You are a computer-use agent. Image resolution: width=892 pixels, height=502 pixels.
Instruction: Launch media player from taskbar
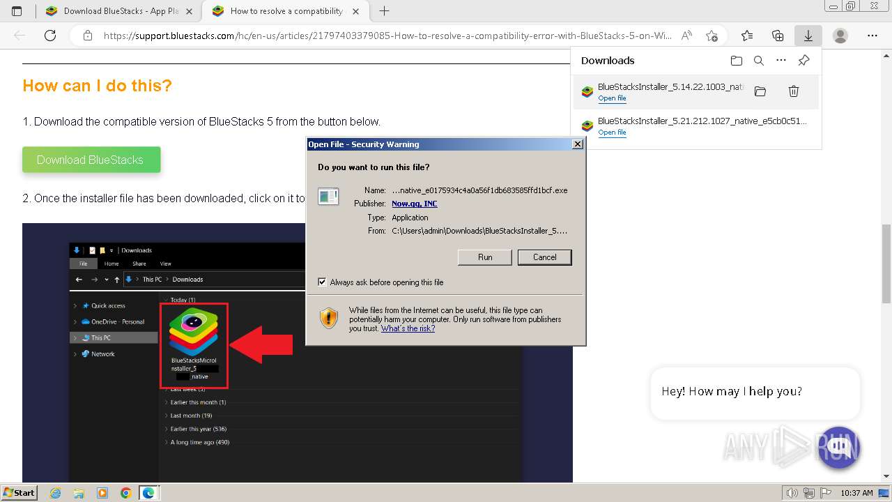click(102, 493)
